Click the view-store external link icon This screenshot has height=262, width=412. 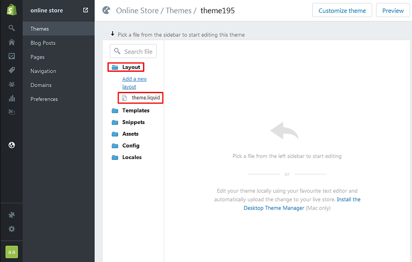tap(86, 10)
